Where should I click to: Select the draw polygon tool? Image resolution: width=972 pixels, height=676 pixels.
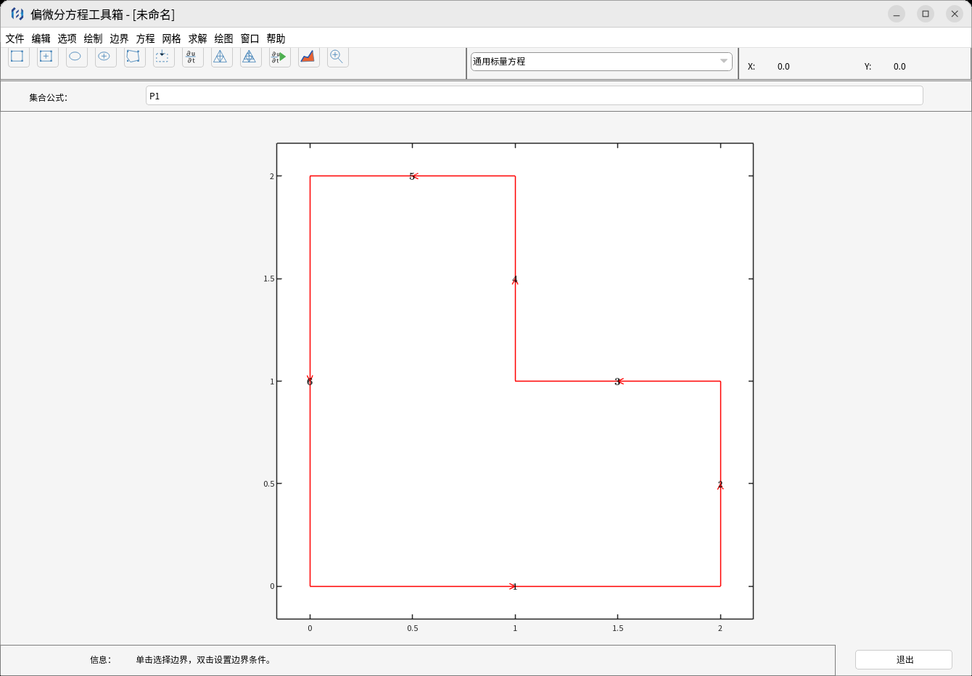pos(134,57)
